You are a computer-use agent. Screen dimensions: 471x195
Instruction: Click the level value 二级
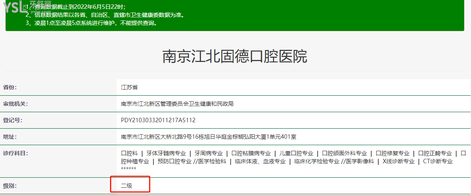point(127,186)
